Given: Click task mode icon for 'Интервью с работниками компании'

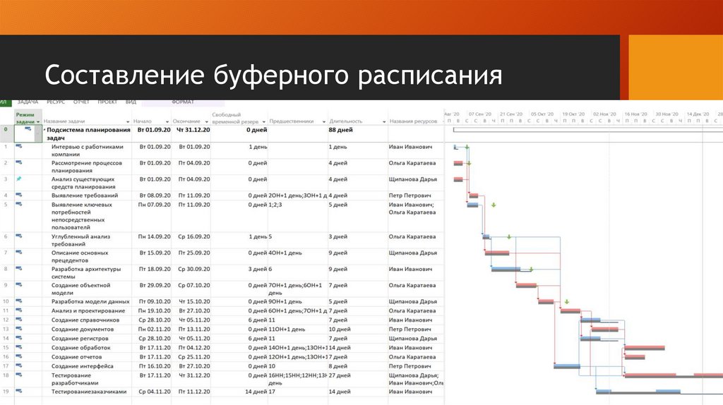Looking at the screenshot, I should (19, 146).
